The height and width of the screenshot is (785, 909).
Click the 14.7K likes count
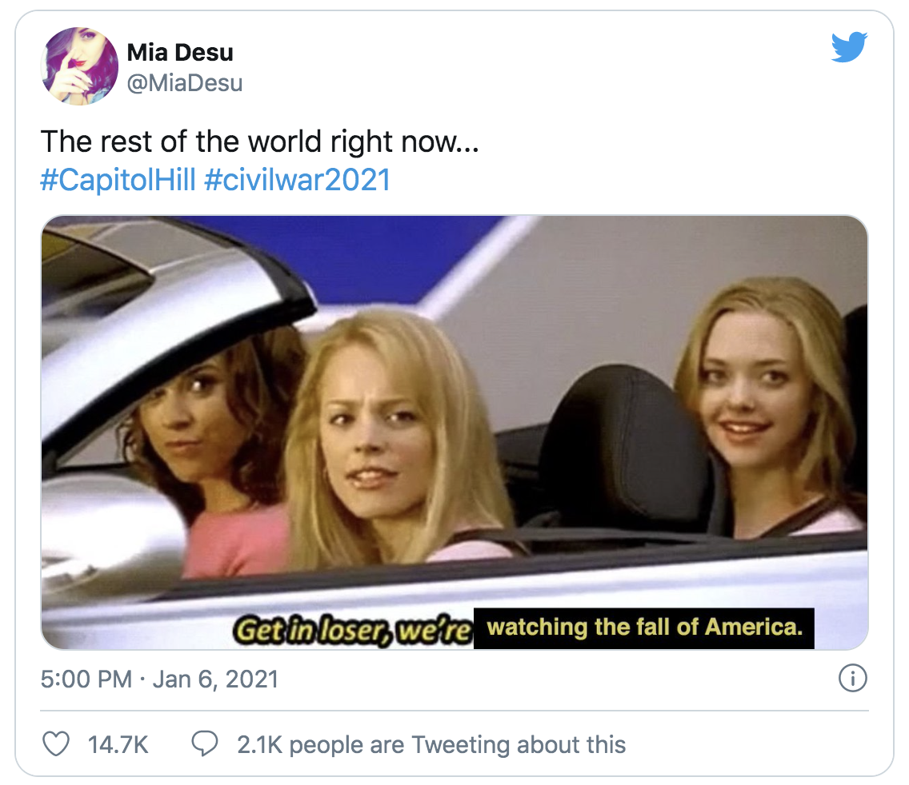point(118,744)
